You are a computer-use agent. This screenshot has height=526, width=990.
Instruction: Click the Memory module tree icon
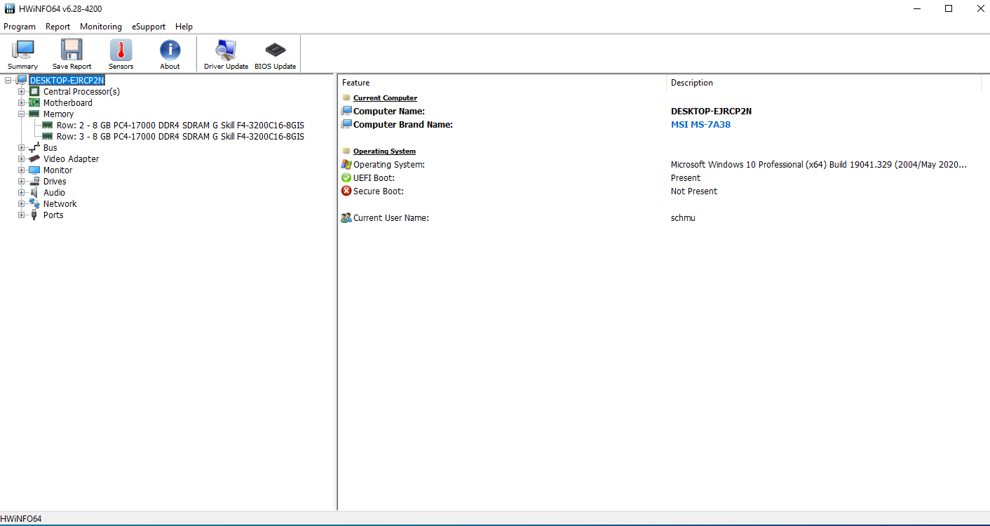coord(34,114)
